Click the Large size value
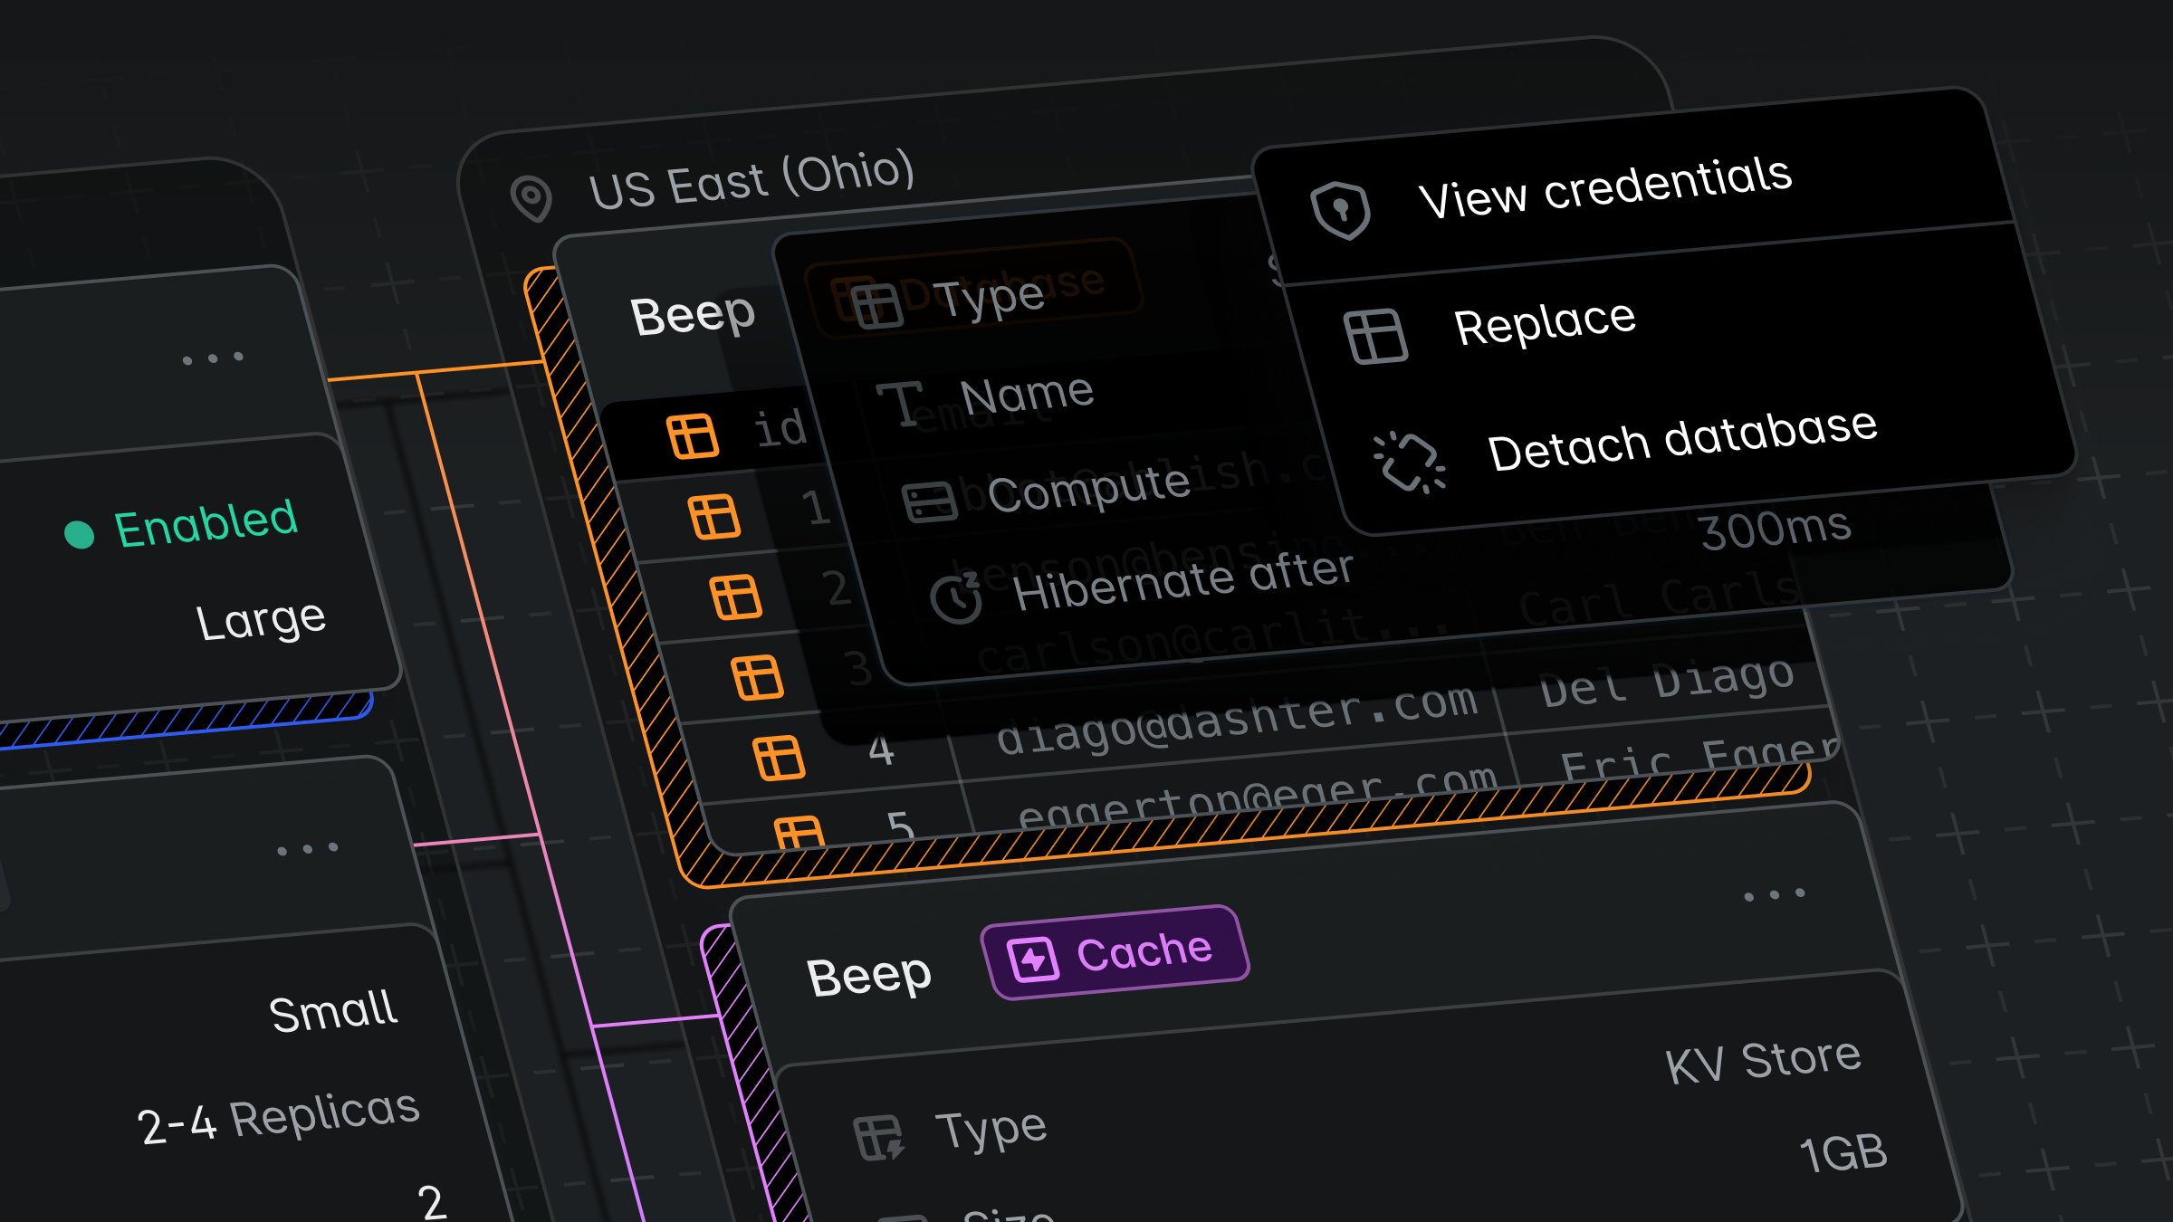 tap(261, 620)
